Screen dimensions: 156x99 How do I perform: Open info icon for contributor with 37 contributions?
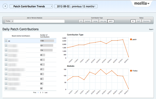(x=6, y=69)
